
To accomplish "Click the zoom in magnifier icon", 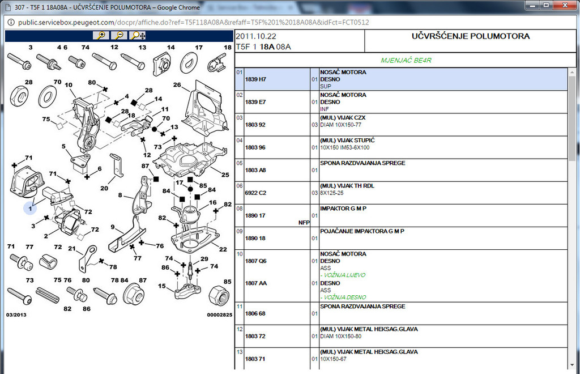I will click(101, 36).
